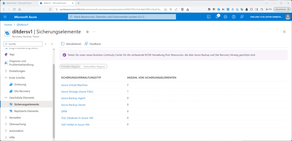Screen dimensions: 292x141
Task: Click the Aktualisieren toolbar button
Action: pyautogui.click(x=71, y=44)
